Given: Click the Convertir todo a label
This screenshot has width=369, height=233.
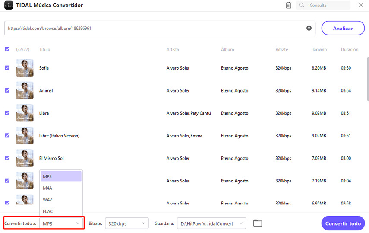Looking at the screenshot, I should coord(20,223).
